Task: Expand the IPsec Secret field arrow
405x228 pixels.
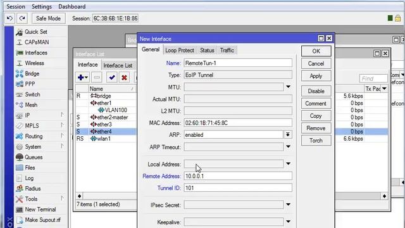Action: point(289,205)
